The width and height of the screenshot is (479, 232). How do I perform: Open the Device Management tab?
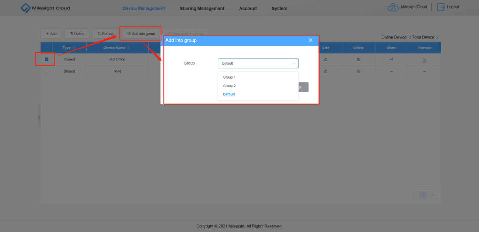[144, 8]
